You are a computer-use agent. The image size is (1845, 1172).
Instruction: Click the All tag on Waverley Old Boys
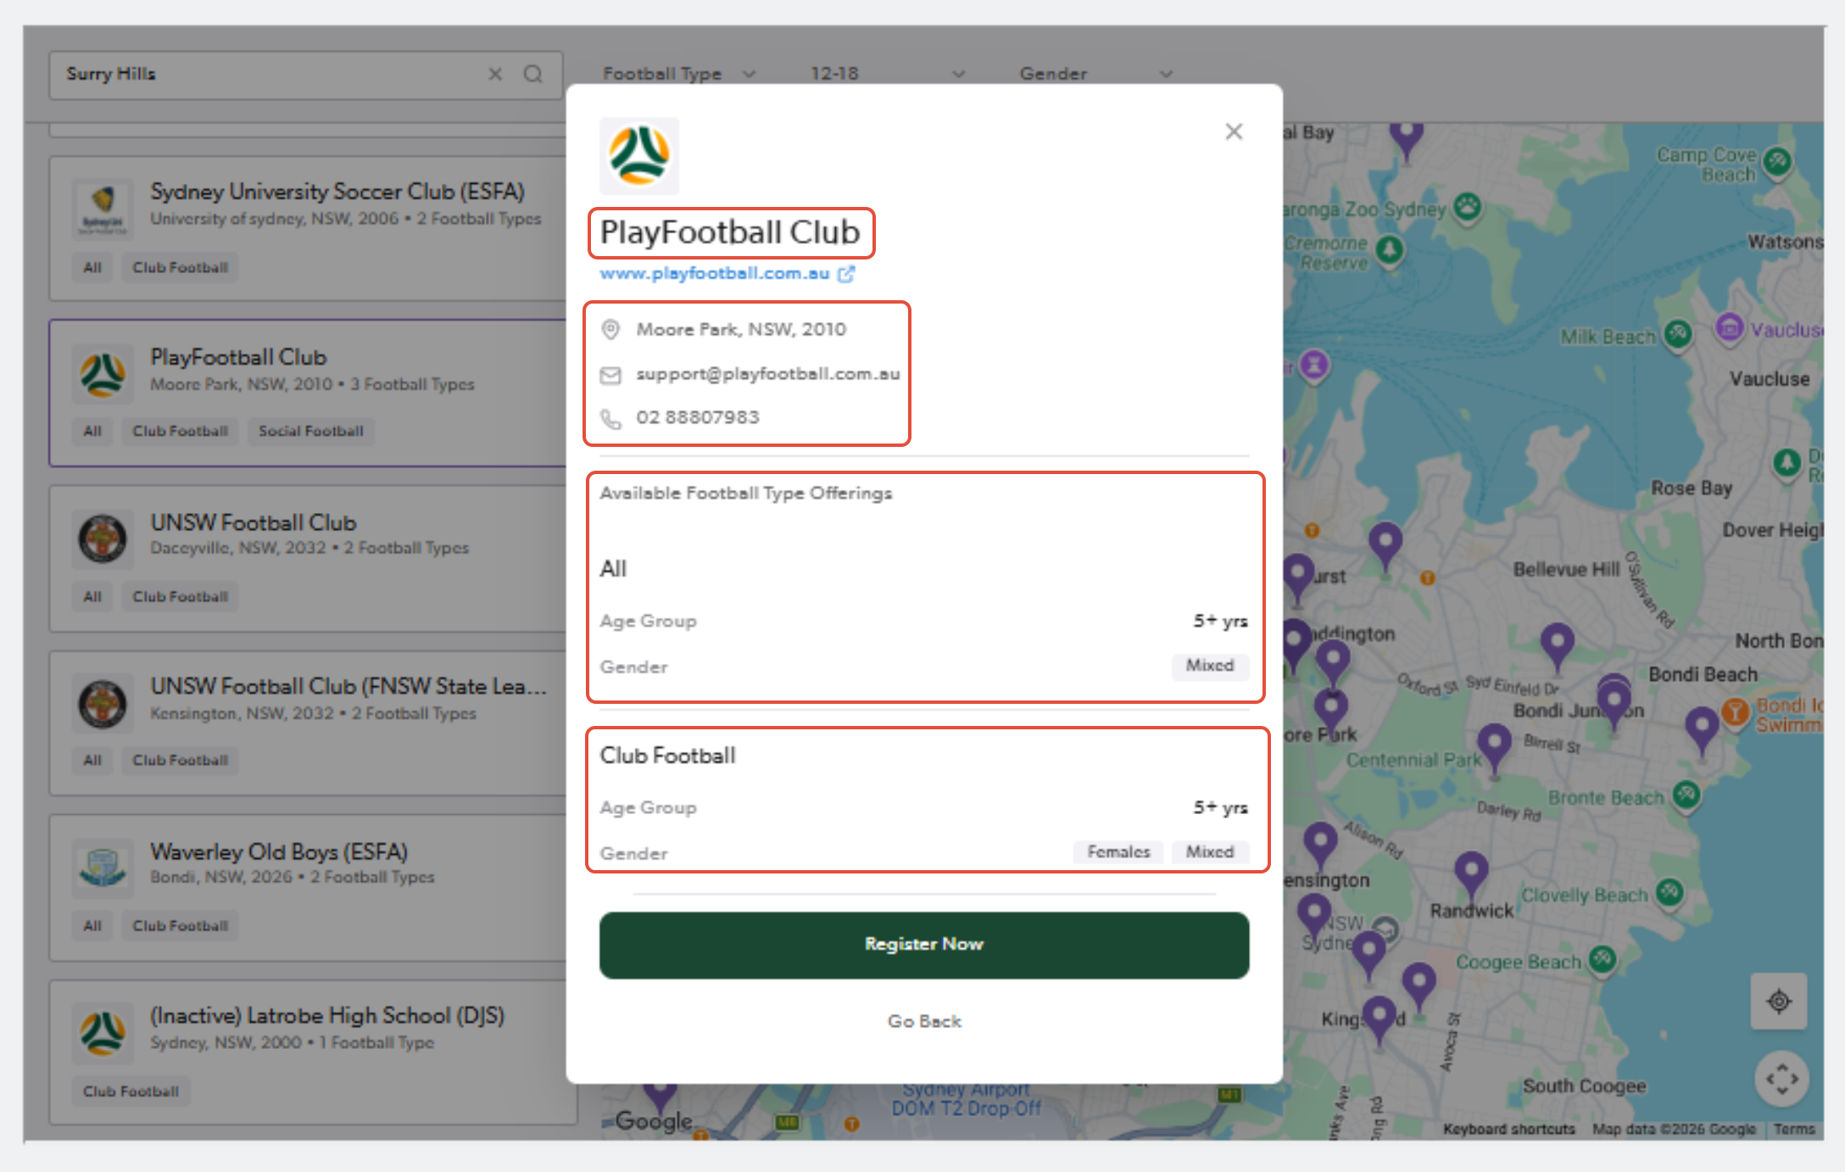coord(92,926)
